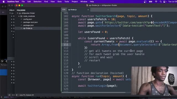Open the Sublime Text application menu

point(13,2)
